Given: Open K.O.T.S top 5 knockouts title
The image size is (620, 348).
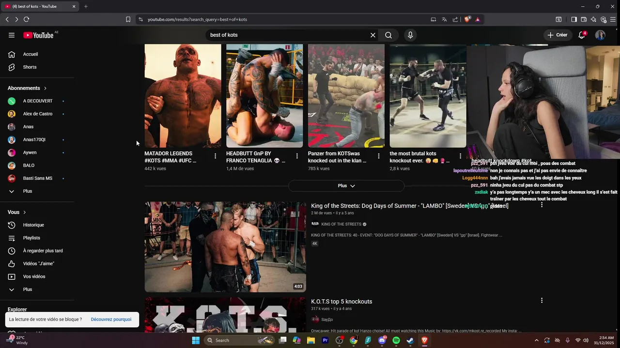Looking at the screenshot, I should [341, 302].
